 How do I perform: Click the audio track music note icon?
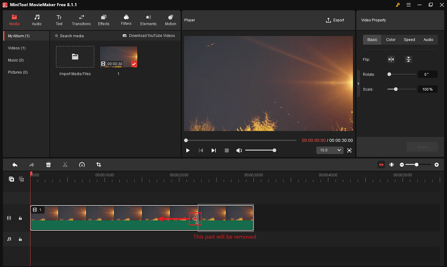pos(9,239)
